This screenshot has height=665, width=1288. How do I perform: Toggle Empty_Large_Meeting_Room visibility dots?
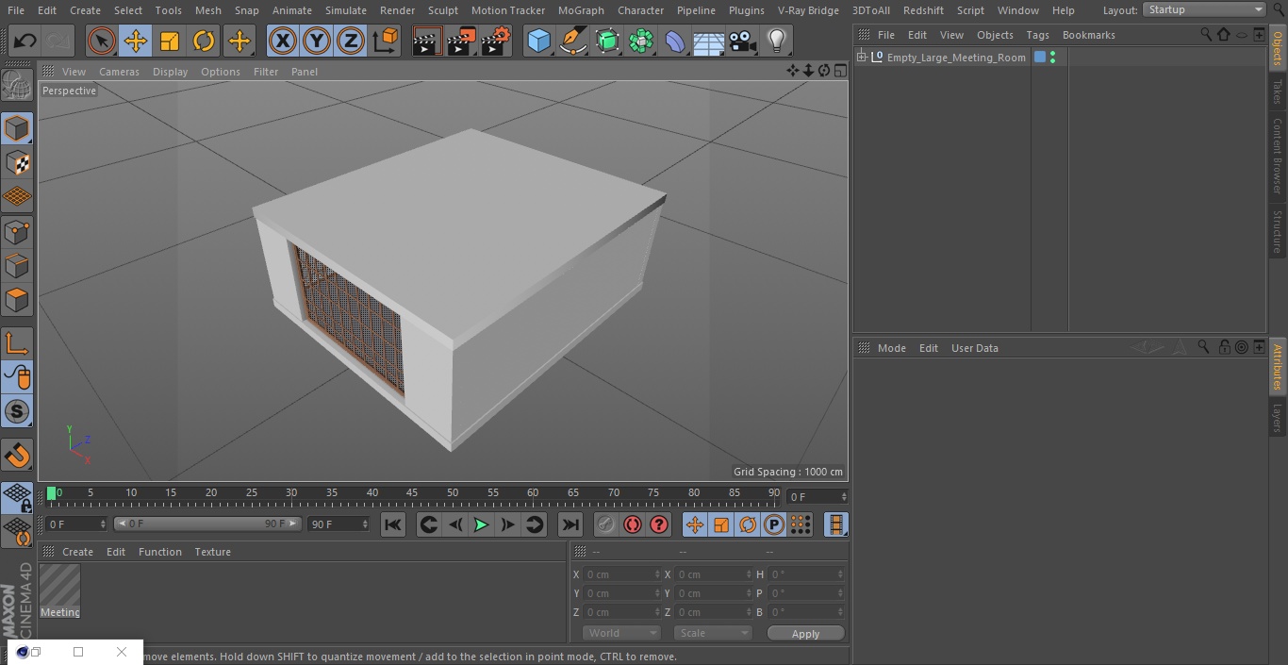[1052, 58]
